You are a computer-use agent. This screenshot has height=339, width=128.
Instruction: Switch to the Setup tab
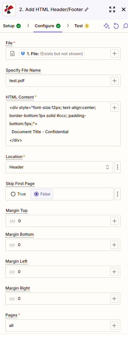(12, 26)
